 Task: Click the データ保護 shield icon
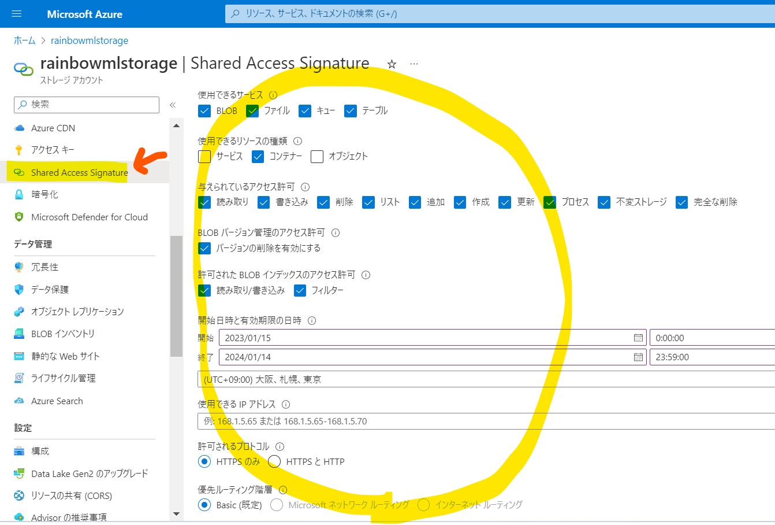click(19, 289)
